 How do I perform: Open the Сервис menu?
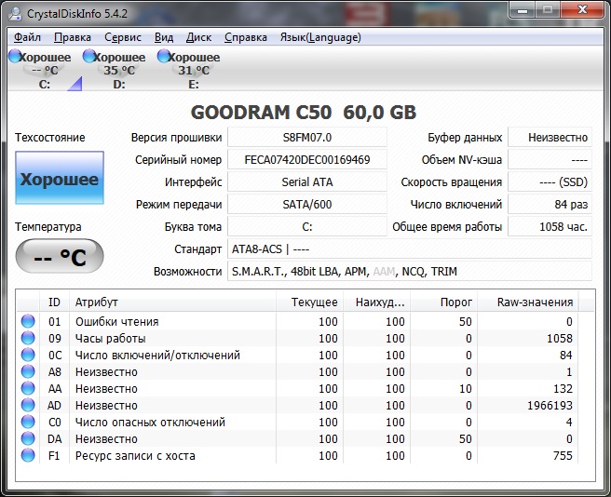[x=123, y=37]
